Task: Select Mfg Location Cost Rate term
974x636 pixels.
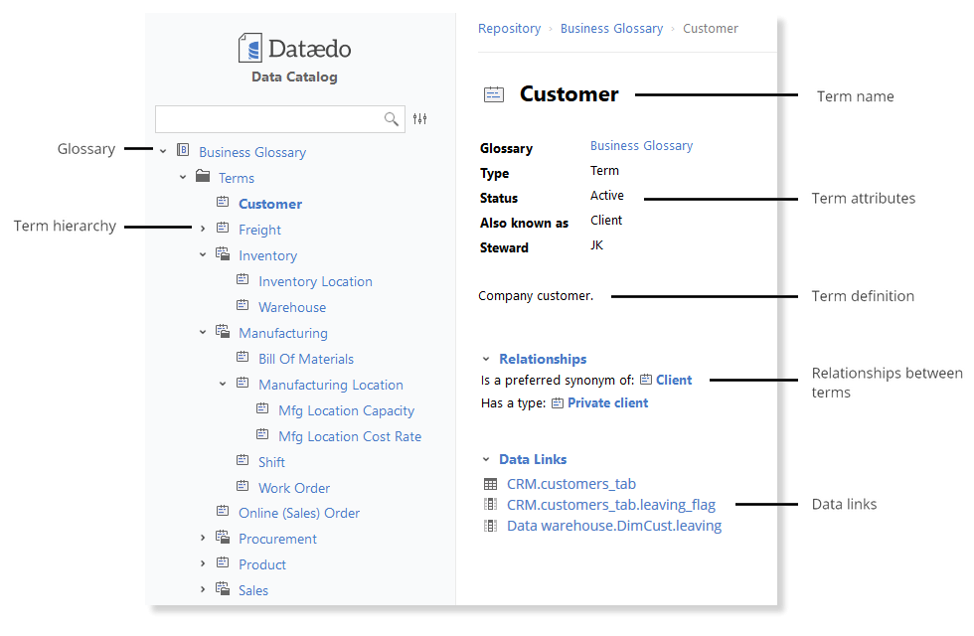Action: [350, 436]
